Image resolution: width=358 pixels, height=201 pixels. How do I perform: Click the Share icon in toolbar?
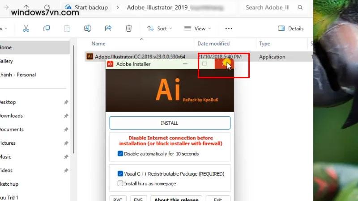[x=108, y=28]
